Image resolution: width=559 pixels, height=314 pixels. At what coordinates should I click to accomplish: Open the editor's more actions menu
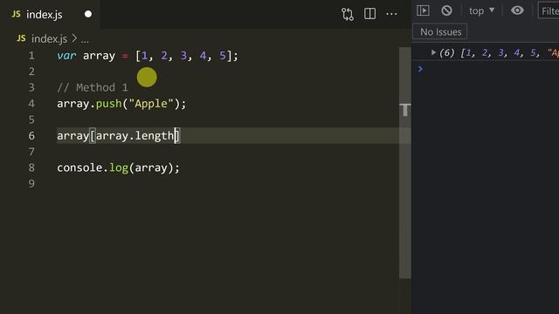tap(391, 14)
